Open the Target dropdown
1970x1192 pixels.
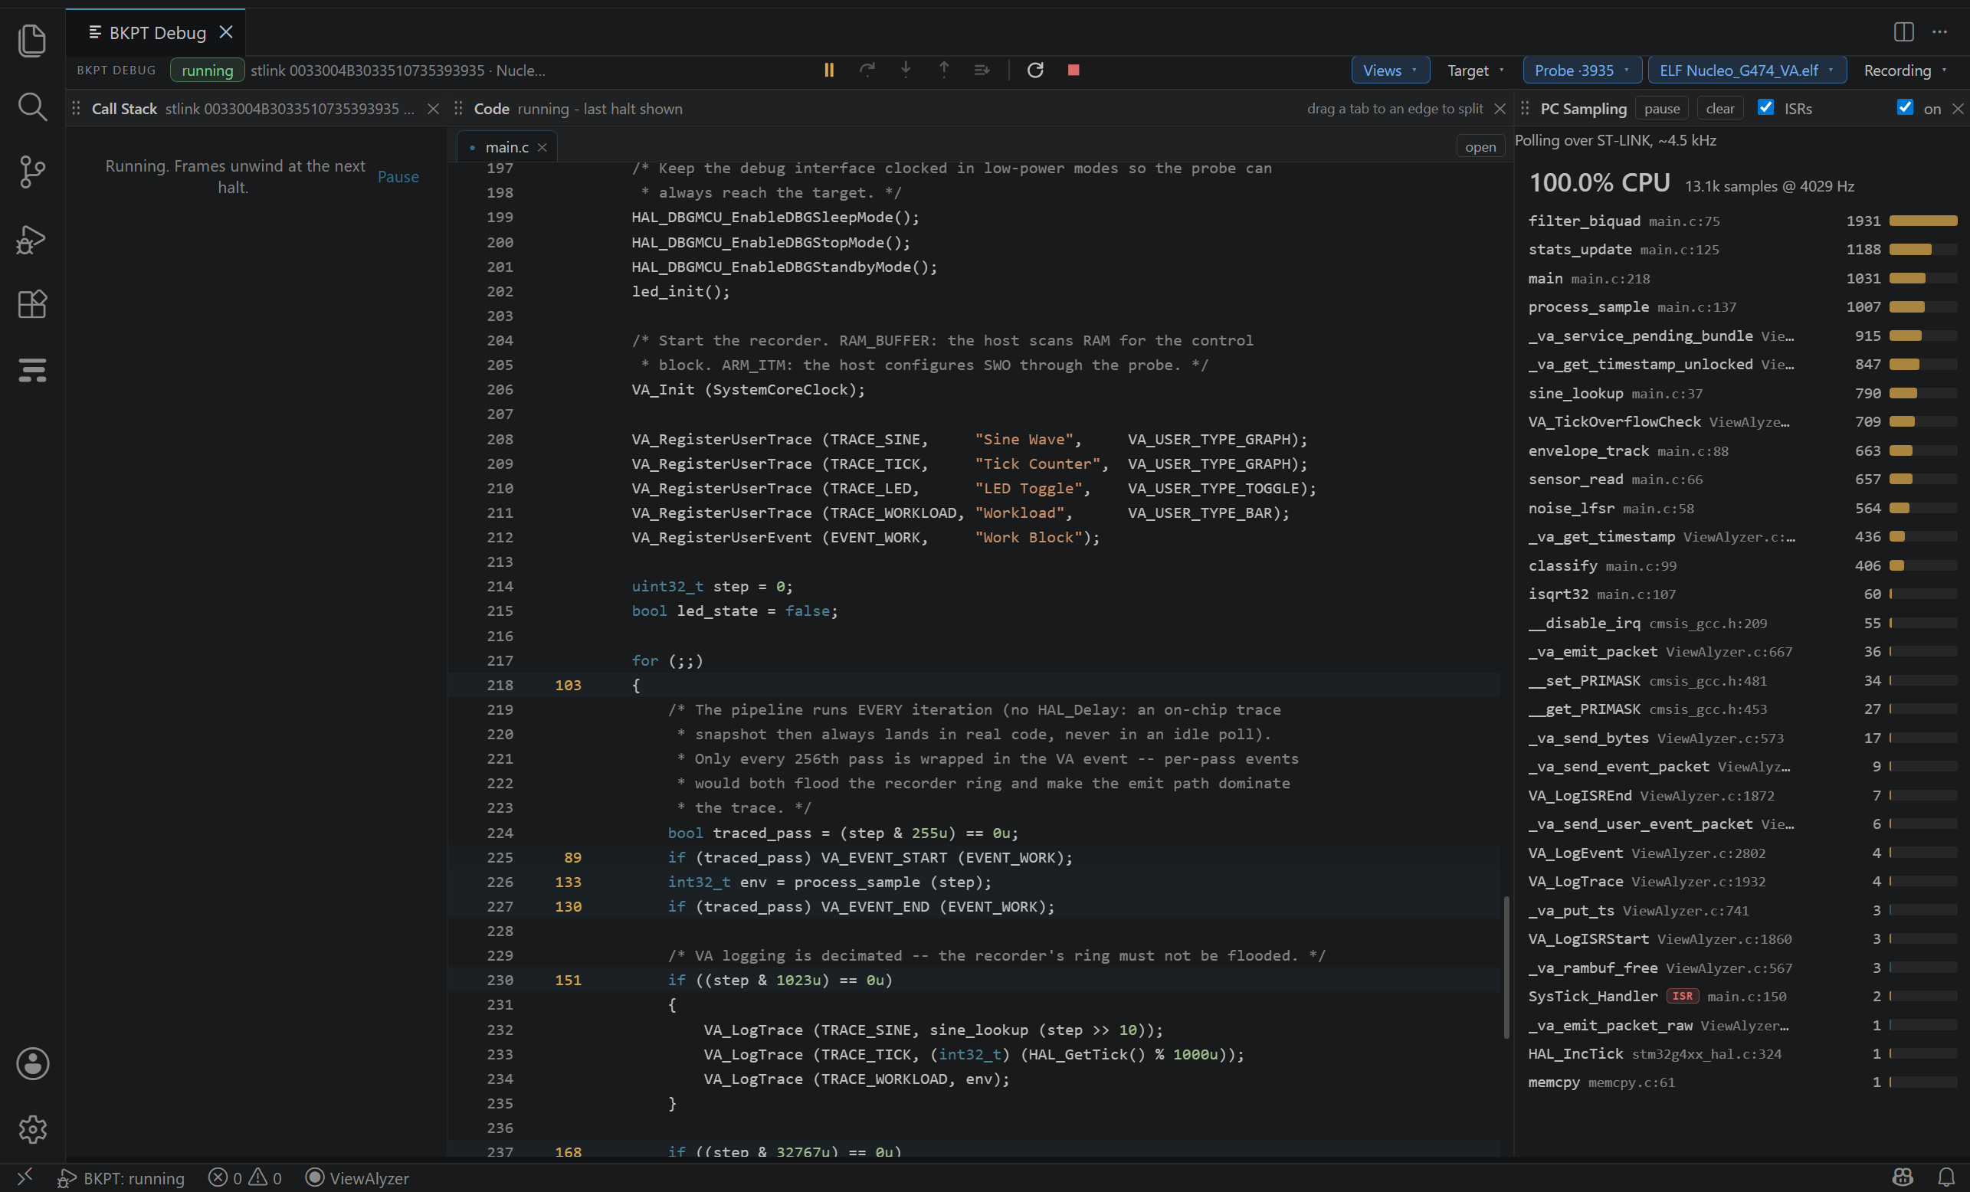(1476, 70)
